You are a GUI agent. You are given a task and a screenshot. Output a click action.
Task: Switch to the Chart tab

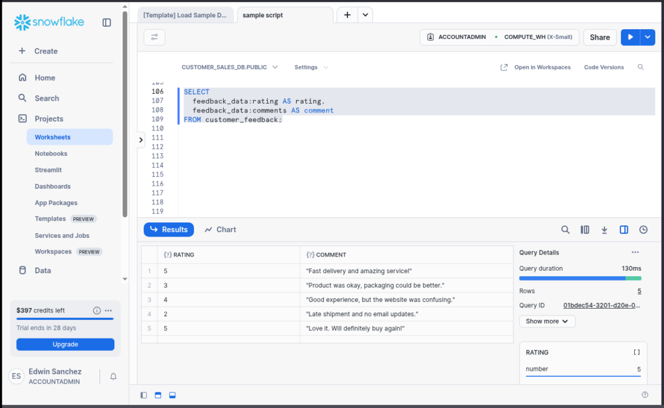coord(220,229)
